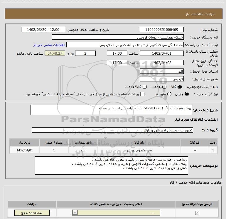Click the شماره نیاز number field

(161, 29)
